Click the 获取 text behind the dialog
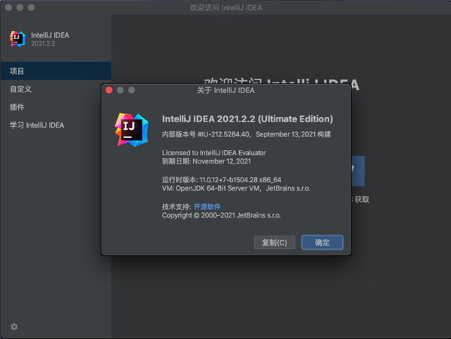This screenshot has height=339, width=451. (x=362, y=199)
